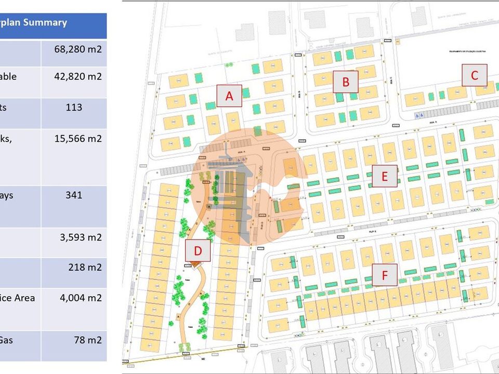Select the value 218 m2
Screen dimensions: 499x374
(x=85, y=267)
